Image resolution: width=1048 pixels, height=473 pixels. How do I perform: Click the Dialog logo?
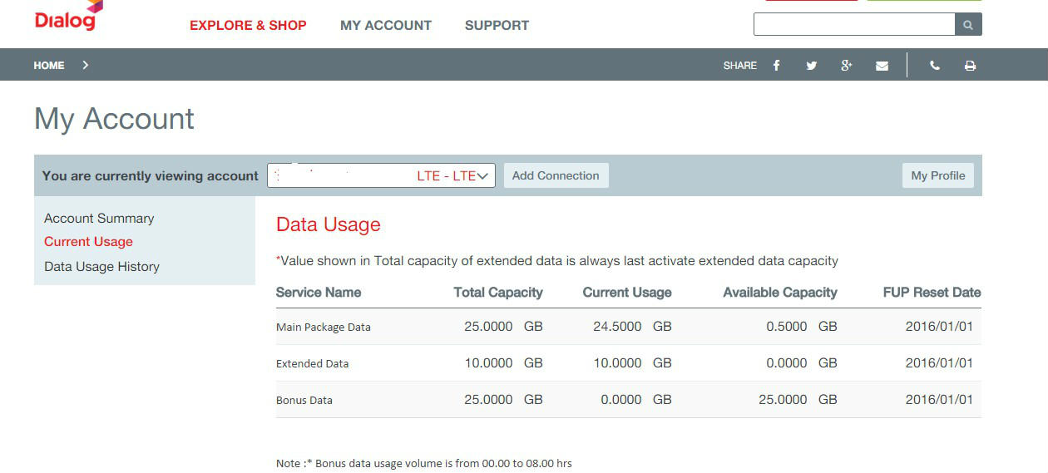coord(68,15)
